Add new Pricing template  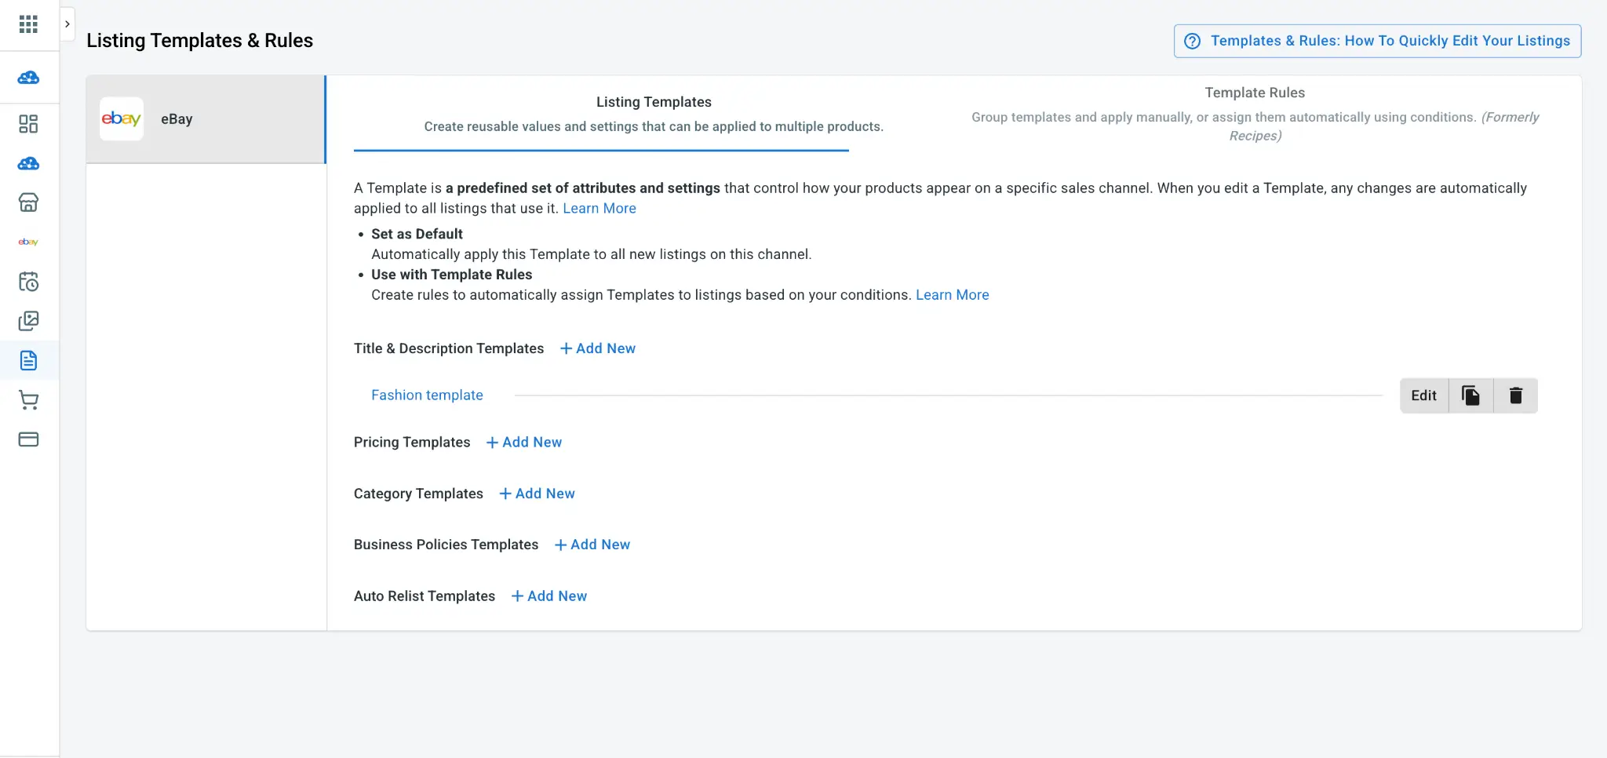pyautogui.click(x=524, y=443)
